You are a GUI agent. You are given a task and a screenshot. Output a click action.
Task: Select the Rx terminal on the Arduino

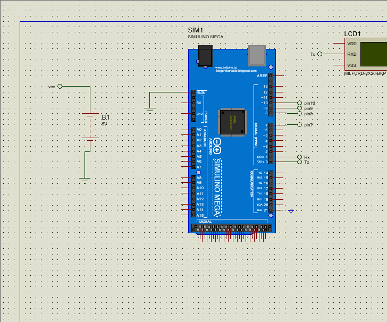pos(299,157)
